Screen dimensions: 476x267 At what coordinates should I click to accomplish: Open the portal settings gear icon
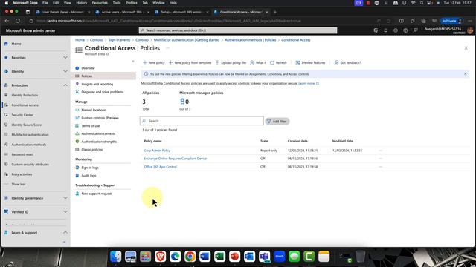(396, 30)
